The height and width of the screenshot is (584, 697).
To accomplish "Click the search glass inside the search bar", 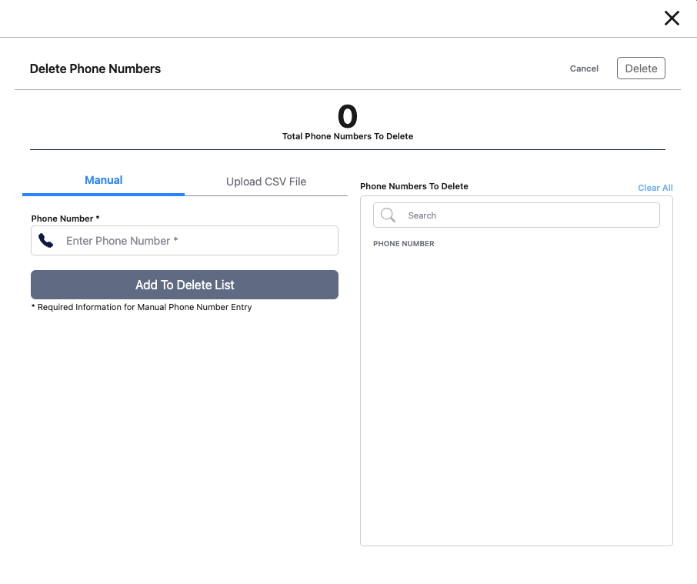I will [388, 215].
